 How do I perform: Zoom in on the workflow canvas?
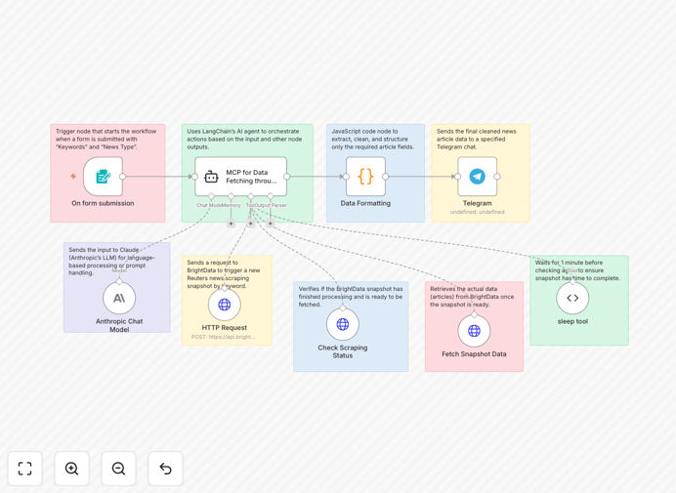(71, 469)
